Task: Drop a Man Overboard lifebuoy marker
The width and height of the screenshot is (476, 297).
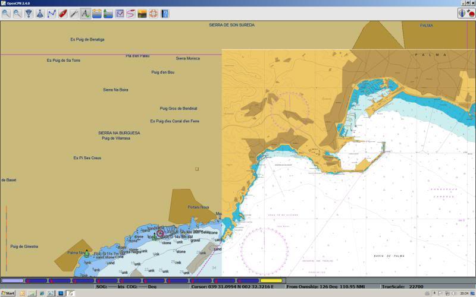Action: point(154,13)
